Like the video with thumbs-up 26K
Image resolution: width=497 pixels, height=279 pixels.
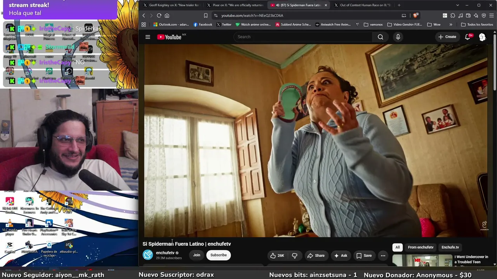277,255
